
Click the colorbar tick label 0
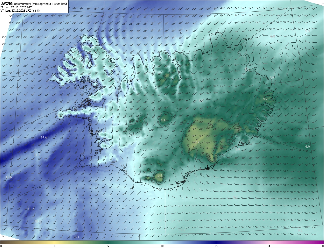pyautogui.click(x=1, y=246)
